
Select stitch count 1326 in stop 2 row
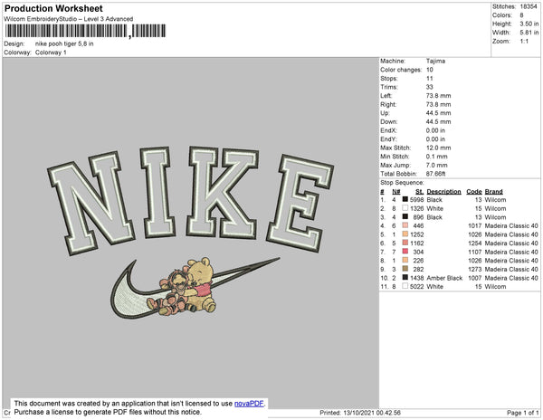416,208
